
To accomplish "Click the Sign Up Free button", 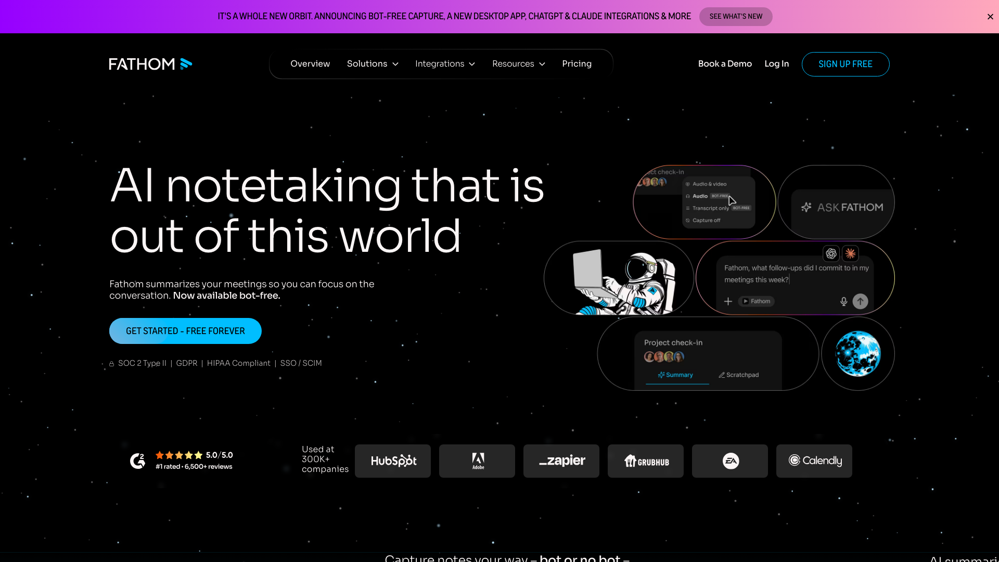I will click(846, 64).
